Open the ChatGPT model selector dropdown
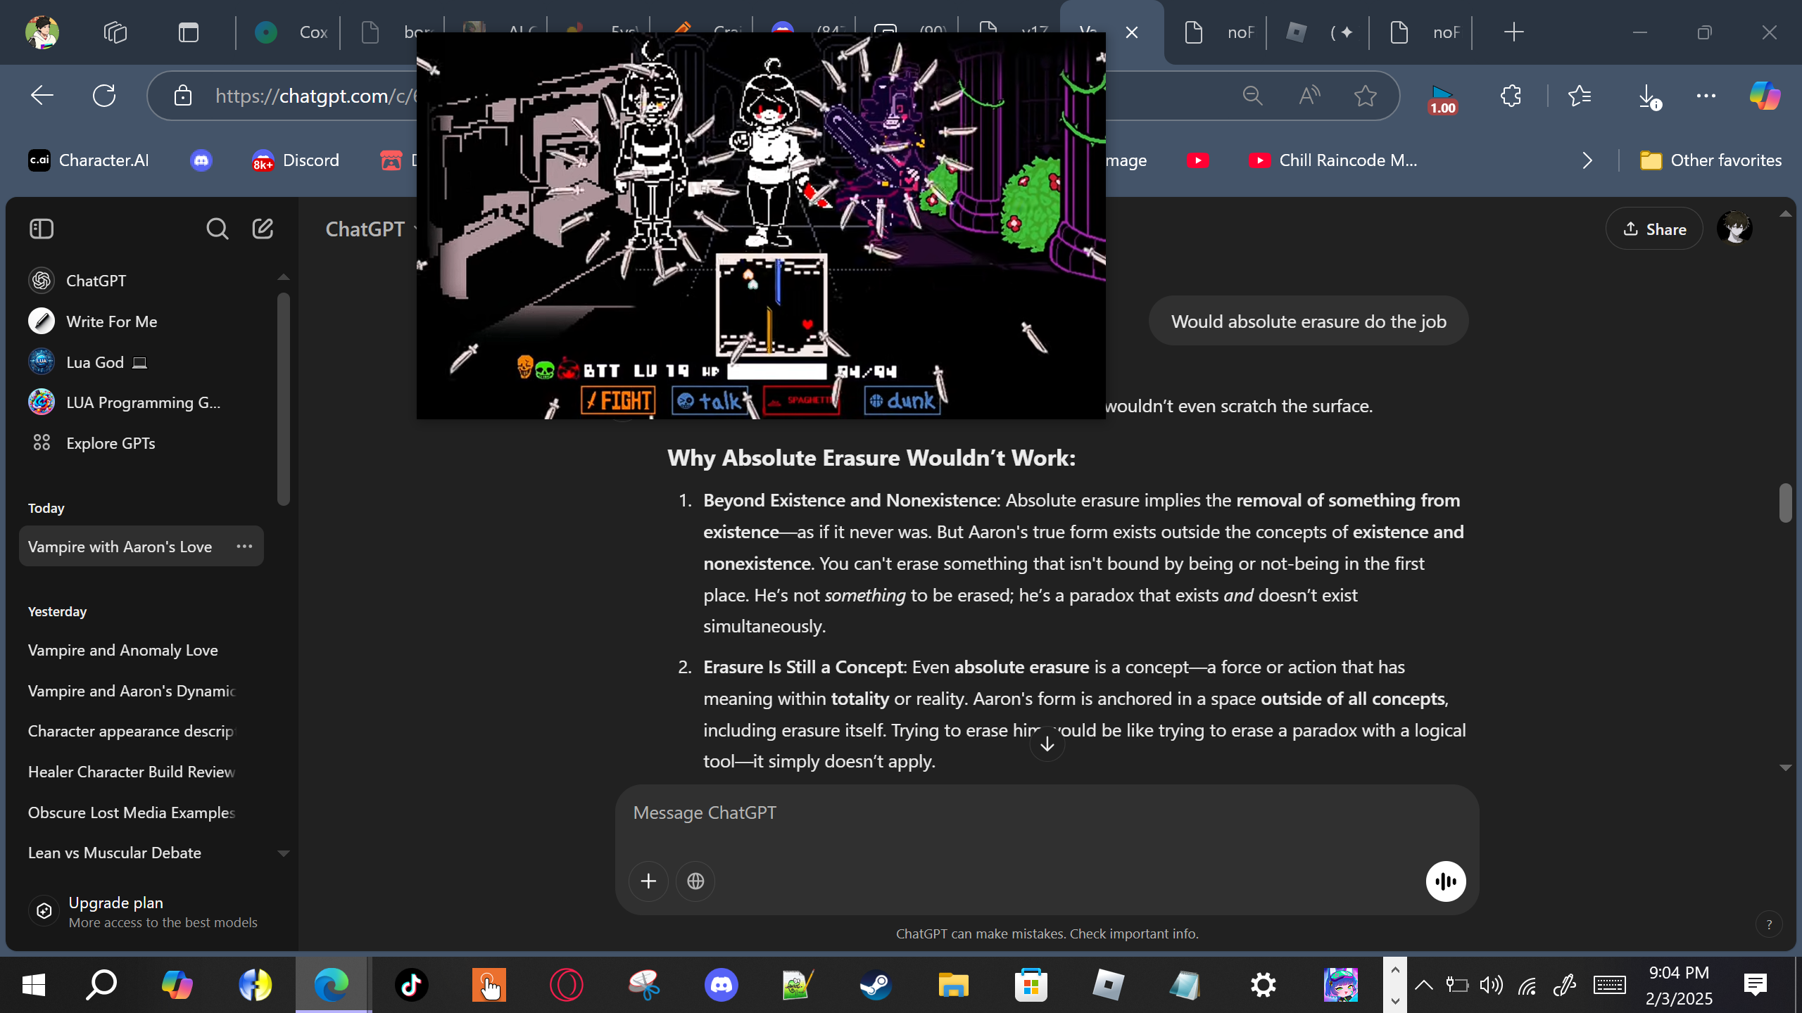Screen dimensions: 1802x1013 tap(371, 229)
